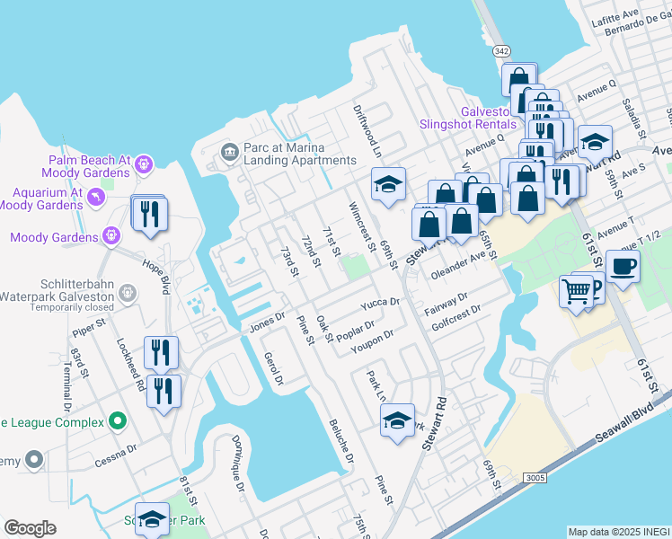The height and width of the screenshot is (539, 672).
Task: Click the route 3005 highway shield
Action: click(535, 478)
